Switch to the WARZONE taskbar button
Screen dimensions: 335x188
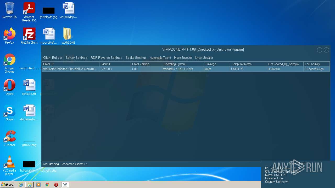[65, 185]
